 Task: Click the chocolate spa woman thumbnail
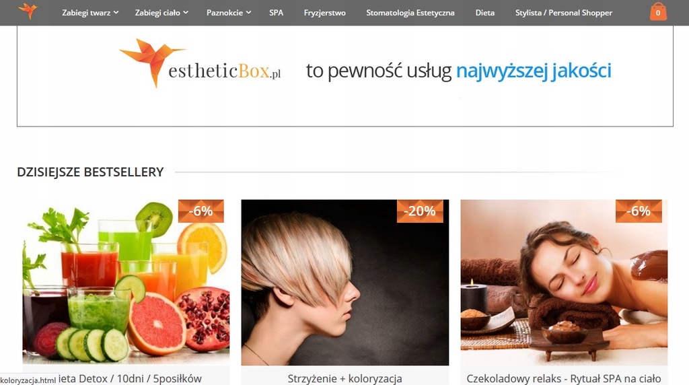[x=564, y=282]
